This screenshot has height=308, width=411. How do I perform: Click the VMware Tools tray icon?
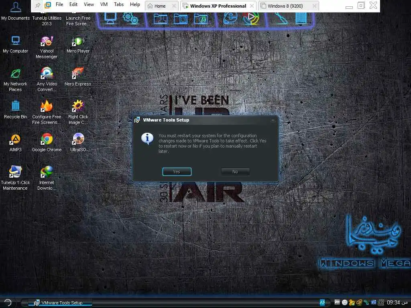(337, 302)
